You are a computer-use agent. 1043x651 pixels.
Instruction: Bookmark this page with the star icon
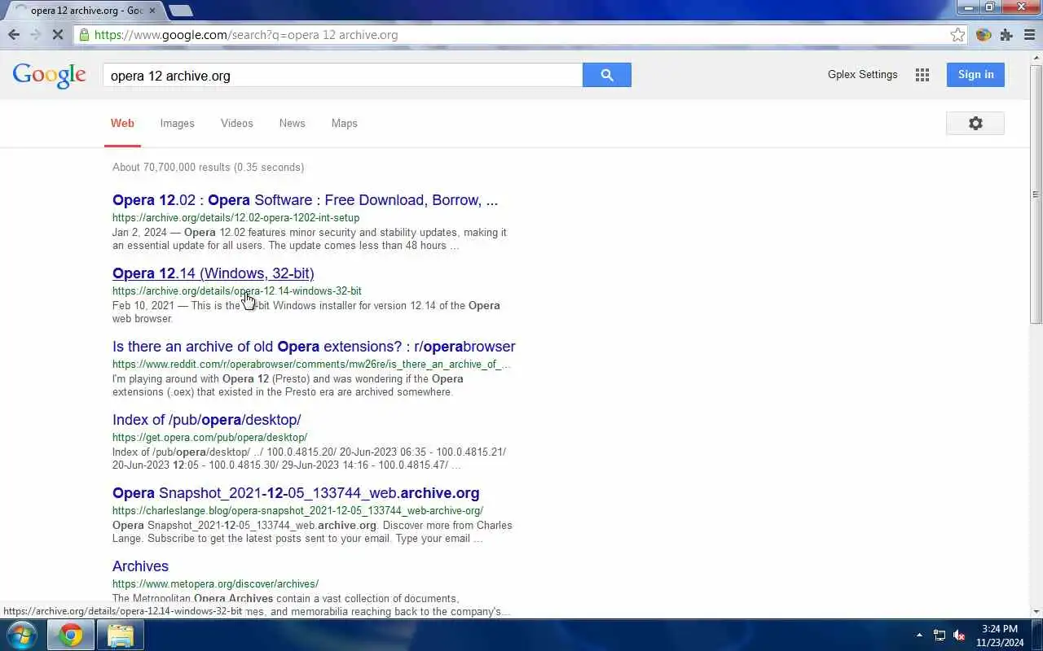(x=957, y=35)
